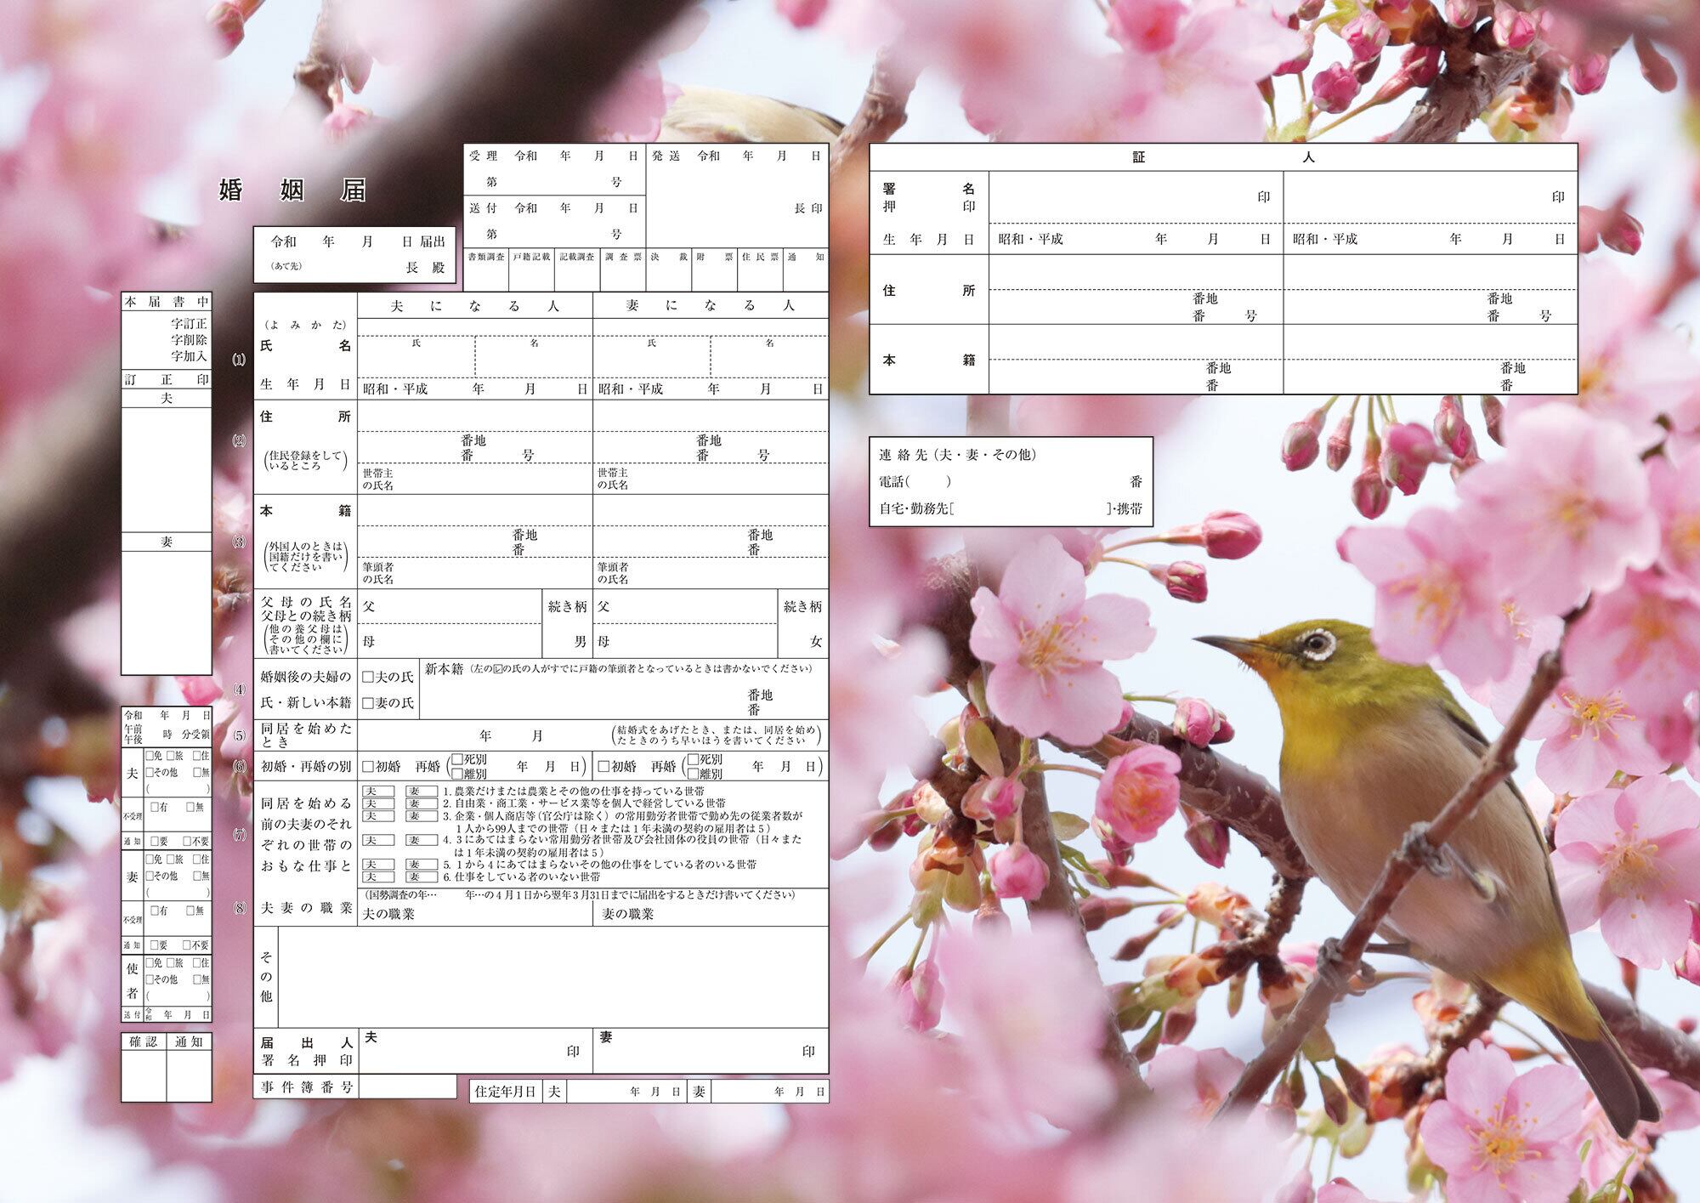1700x1203 pixels.
Task: Click the その他 remarks area
Action: tap(552, 977)
